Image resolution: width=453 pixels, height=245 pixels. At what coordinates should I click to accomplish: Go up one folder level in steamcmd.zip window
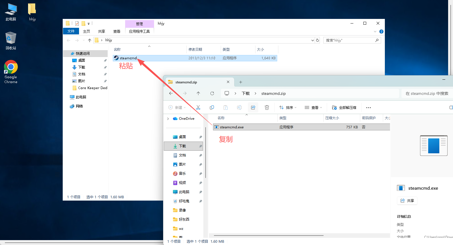(198, 93)
